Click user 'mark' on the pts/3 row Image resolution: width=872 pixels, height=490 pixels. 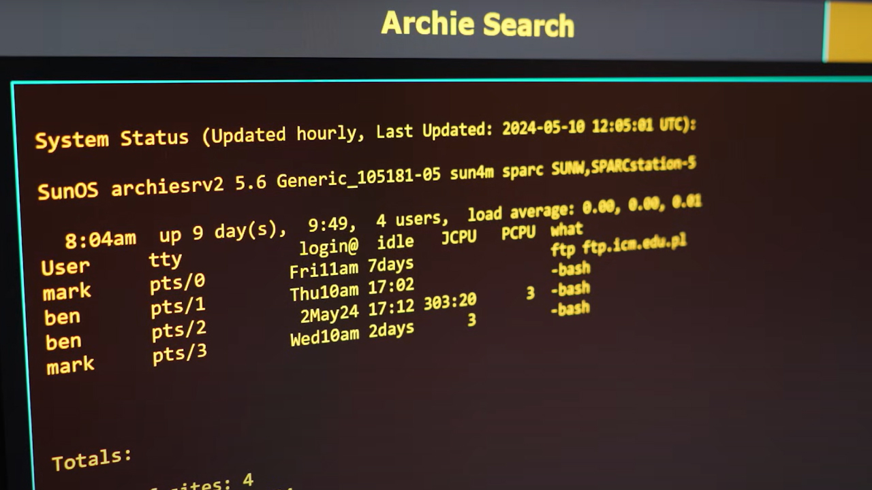[x=70, y=366]
